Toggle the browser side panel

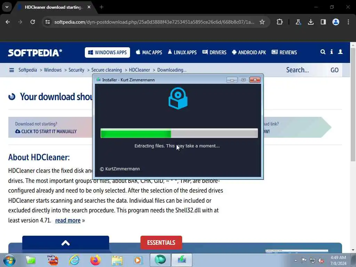(x=323, y=22)
